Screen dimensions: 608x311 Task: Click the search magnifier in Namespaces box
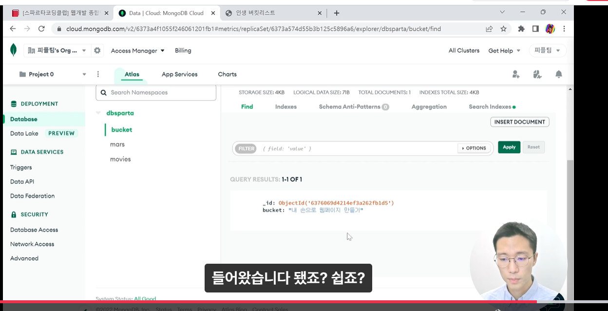tap(104, 92)
